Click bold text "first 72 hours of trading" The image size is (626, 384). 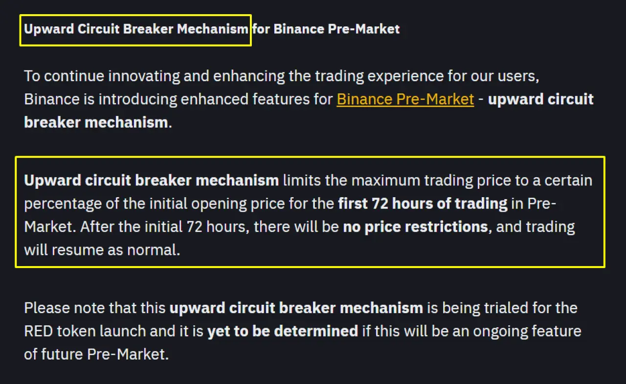pyautogui.click(x=423, y=203)
